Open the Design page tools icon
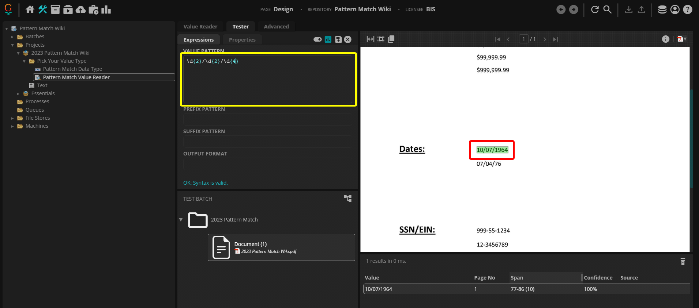 pos(43,9)
